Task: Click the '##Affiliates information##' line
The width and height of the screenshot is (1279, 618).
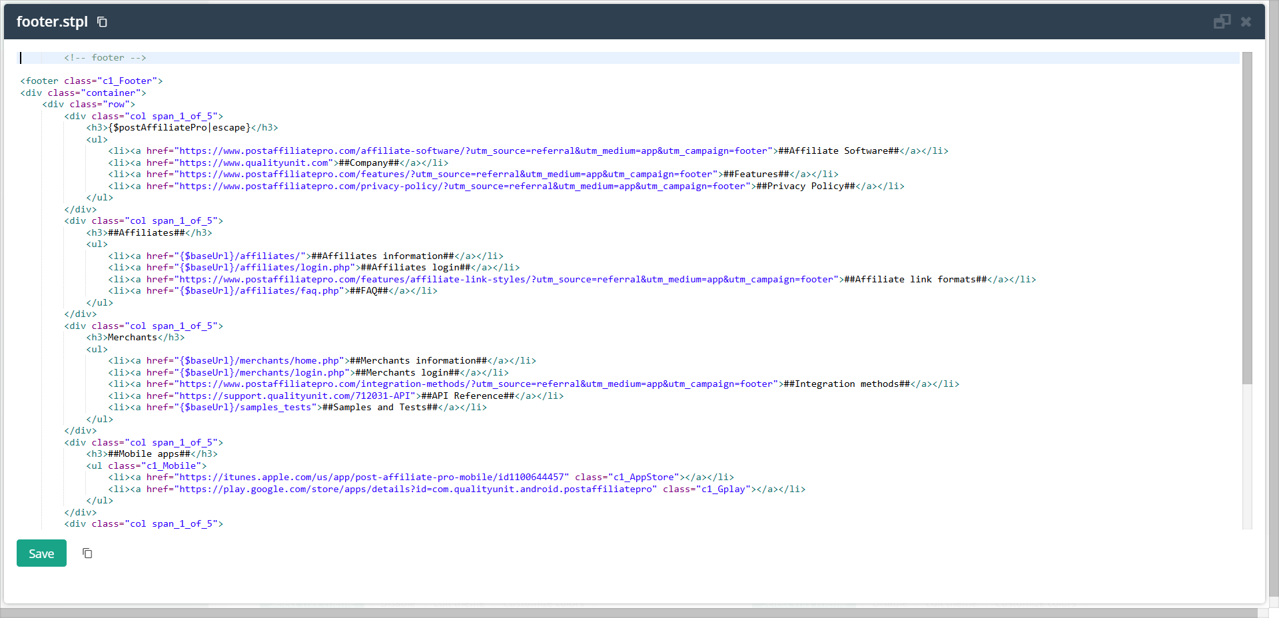Action: (306, 256)
